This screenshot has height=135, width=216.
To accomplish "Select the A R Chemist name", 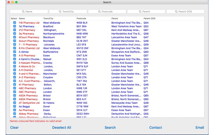I will [x=26, y=70].
